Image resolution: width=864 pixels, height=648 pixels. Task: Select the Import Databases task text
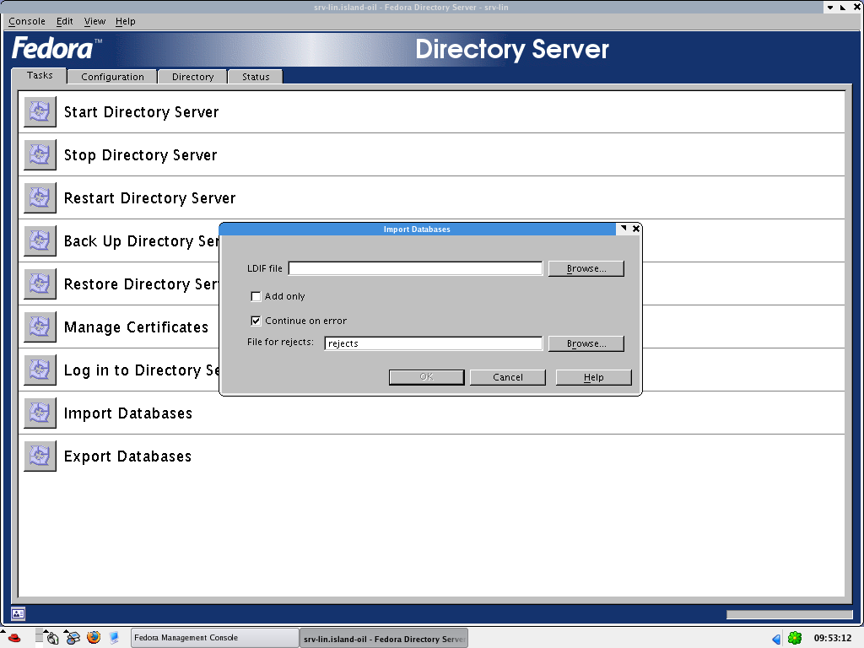(x=128, y=413)
